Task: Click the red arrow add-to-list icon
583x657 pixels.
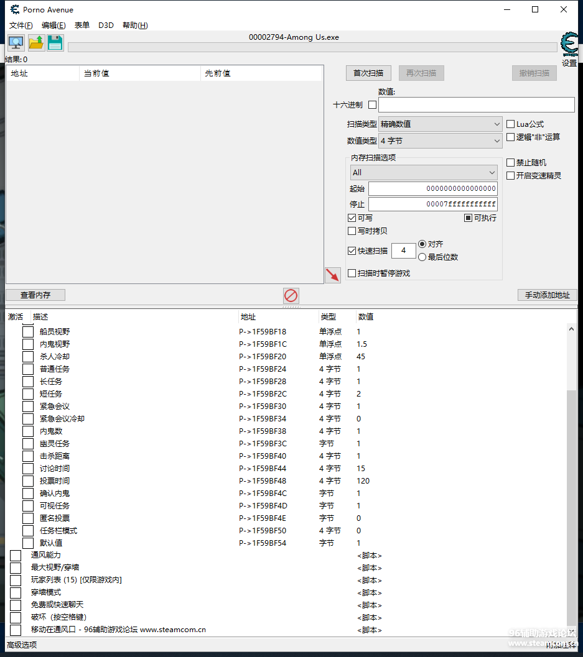Action: tap(333, 275)
